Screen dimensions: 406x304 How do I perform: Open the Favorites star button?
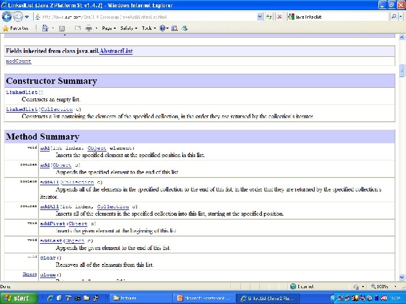[x=16, y=28]
